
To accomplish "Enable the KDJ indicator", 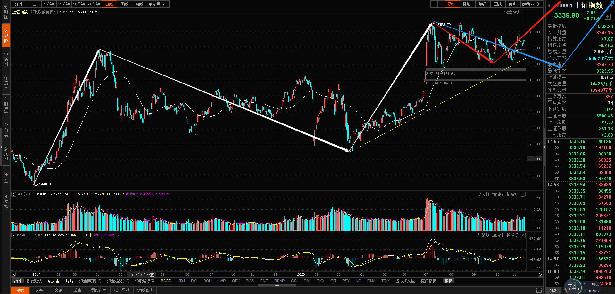I will pyautogui.click(x=181, y=281).
